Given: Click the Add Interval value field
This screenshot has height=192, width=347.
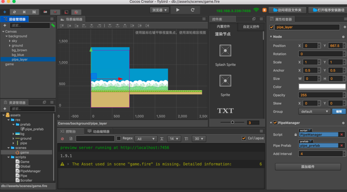Looking at the screenshot, I should pyautogui.click(x=321, y=154).
